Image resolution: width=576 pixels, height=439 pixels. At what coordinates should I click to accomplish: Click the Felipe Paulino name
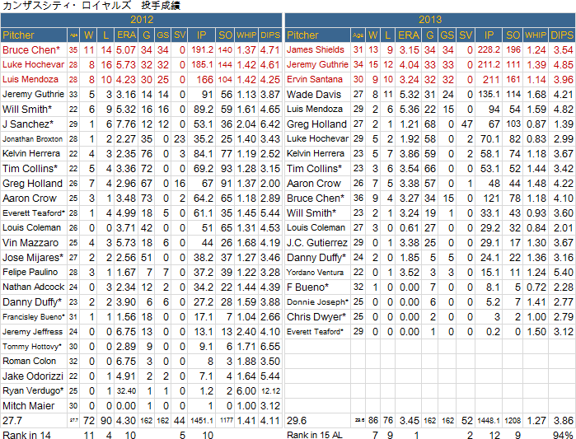click(x=30, y=272)
